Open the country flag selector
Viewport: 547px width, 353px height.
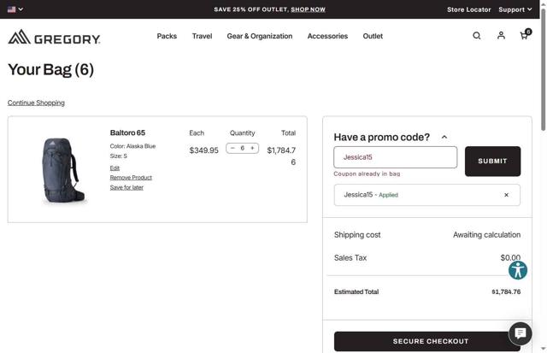tap(15, 9)
